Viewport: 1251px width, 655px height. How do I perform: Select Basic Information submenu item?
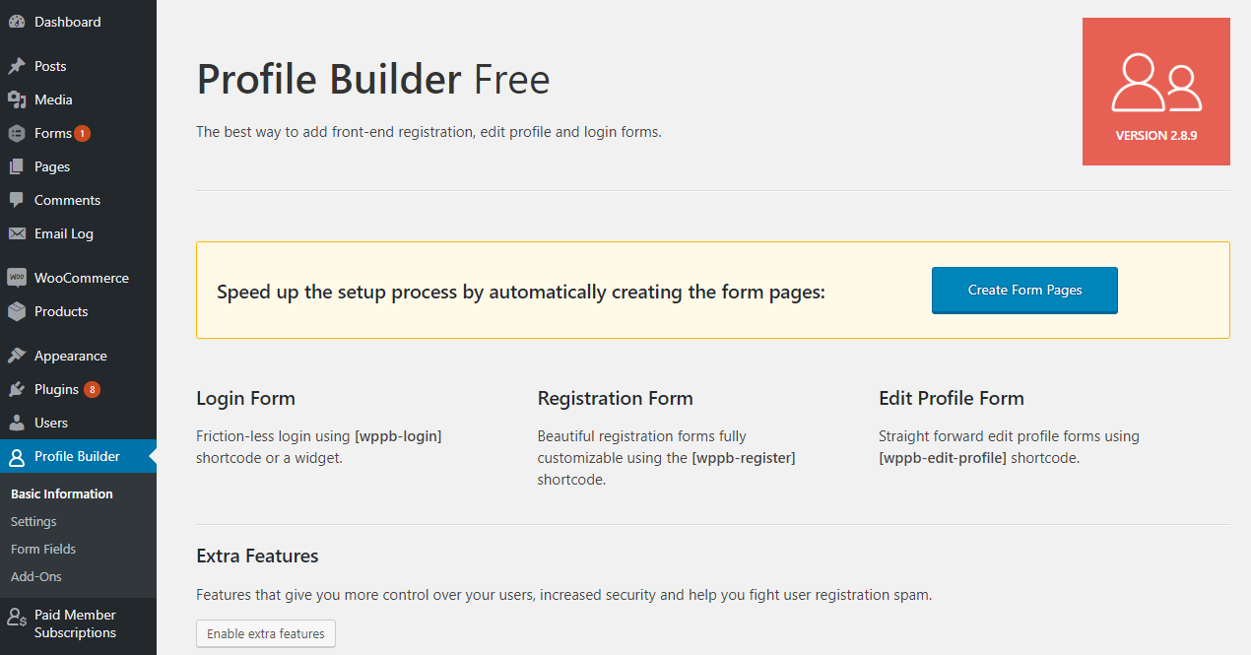coord(62,493)
